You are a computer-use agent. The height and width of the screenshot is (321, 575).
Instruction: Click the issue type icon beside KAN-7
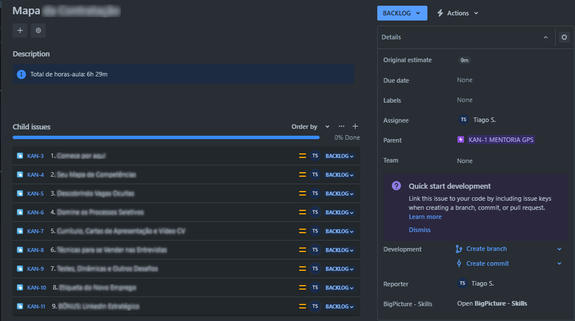click(x=20, y=231)
